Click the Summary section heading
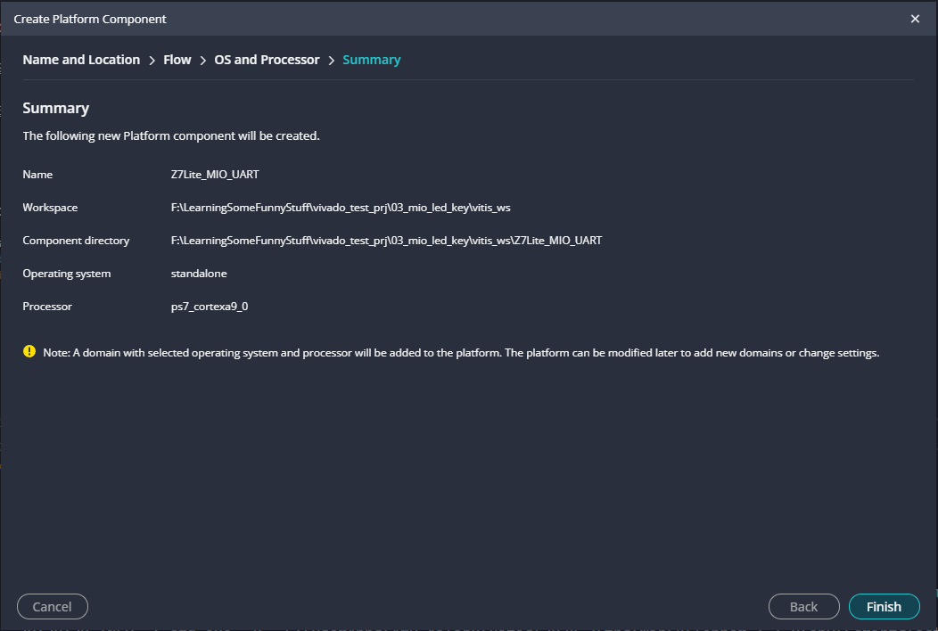The image size is (938, 631). click(x=55, y=108)
